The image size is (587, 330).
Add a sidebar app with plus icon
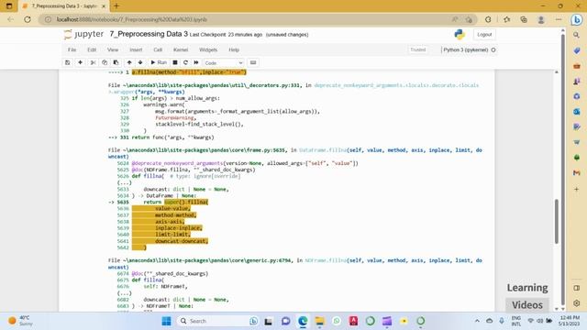(577, 190)
